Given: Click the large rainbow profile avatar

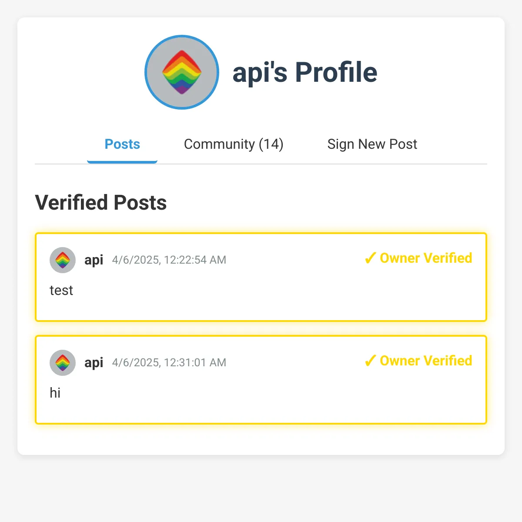Looking at the screenshot, I should 182,72.
